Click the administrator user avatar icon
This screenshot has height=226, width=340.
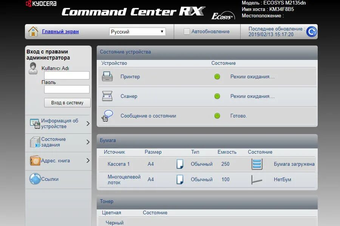coord(33,68)
